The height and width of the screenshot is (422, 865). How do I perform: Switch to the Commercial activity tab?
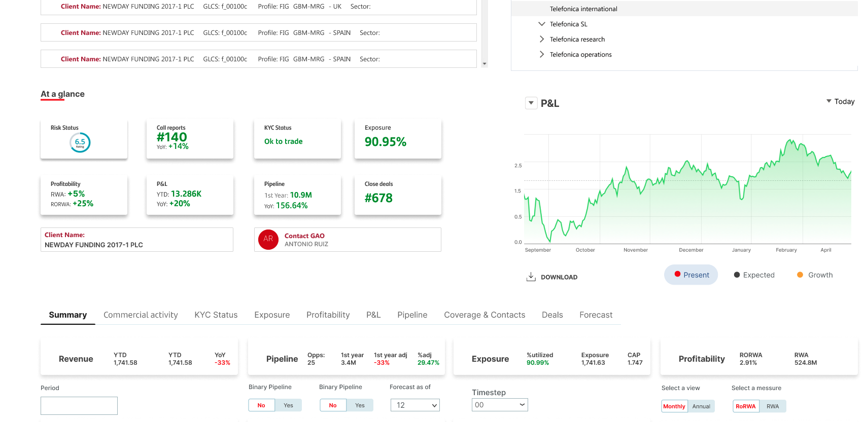pyautogui.click(x=141, y=315)
